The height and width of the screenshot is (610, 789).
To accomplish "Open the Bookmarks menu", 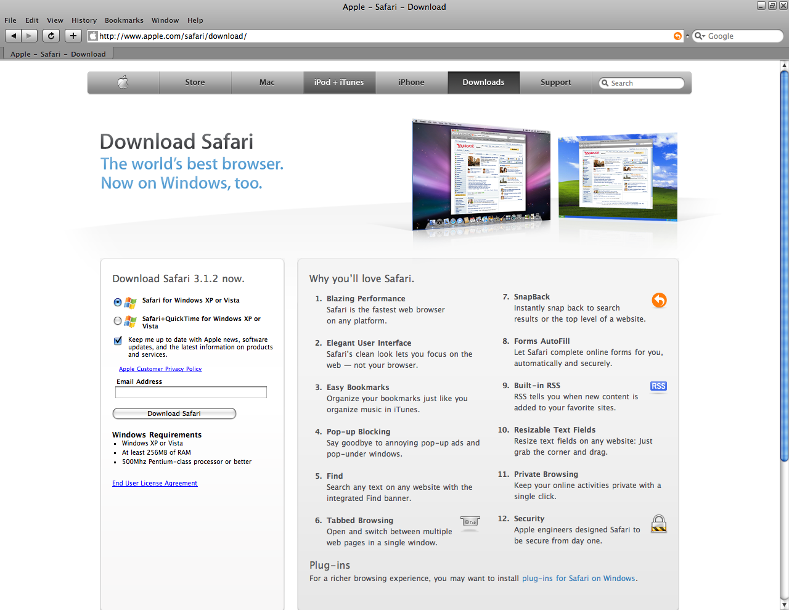I will tap(124, 20).
